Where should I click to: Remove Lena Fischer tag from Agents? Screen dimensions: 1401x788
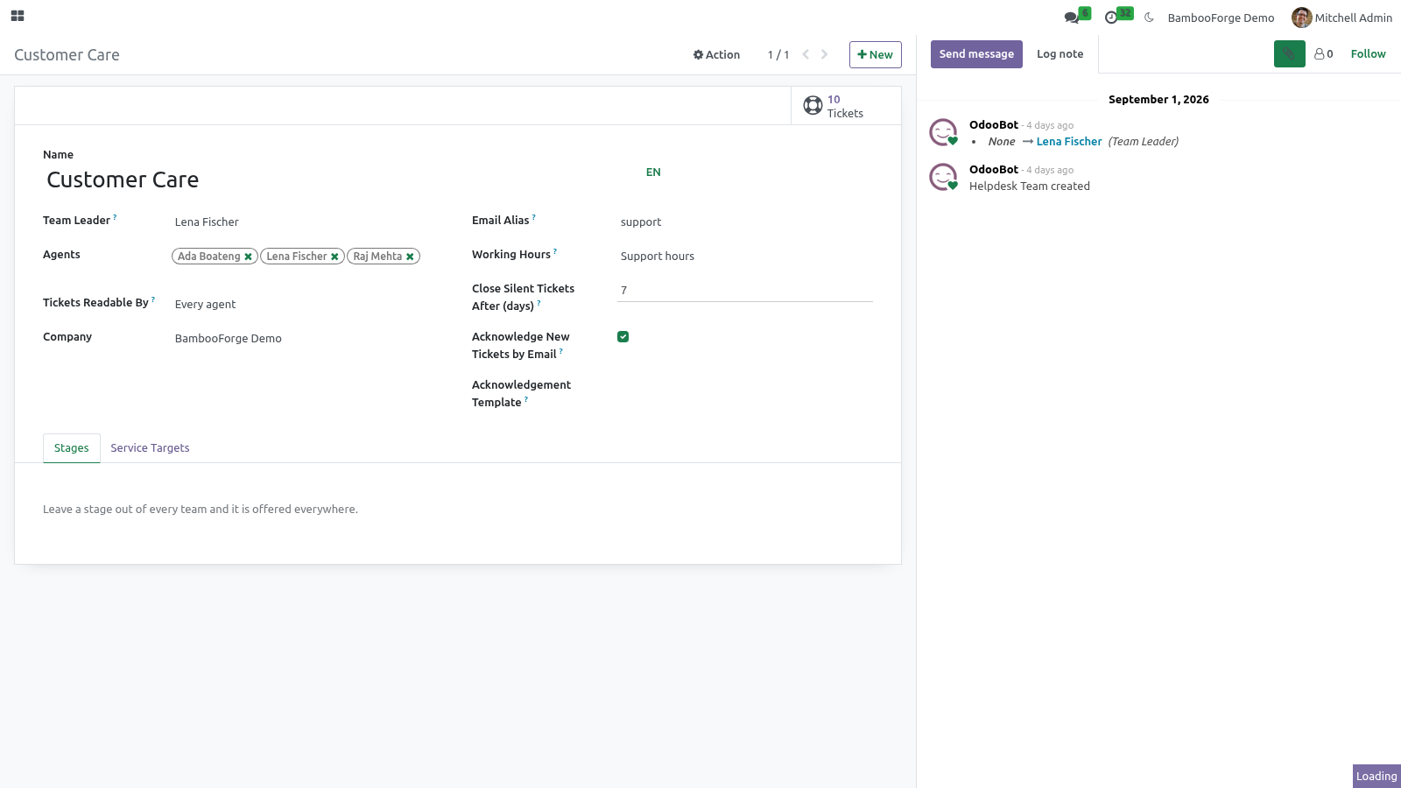tap(334, 257)
